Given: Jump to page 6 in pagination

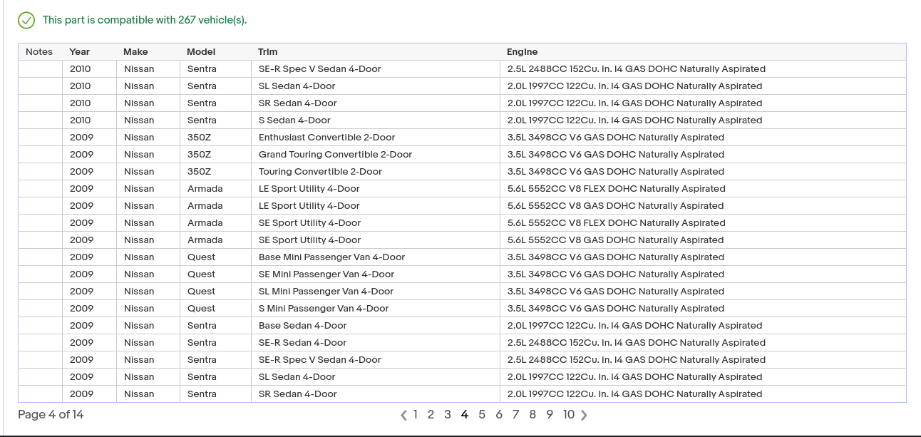Looking at the screenshot, I should [499, 415].
